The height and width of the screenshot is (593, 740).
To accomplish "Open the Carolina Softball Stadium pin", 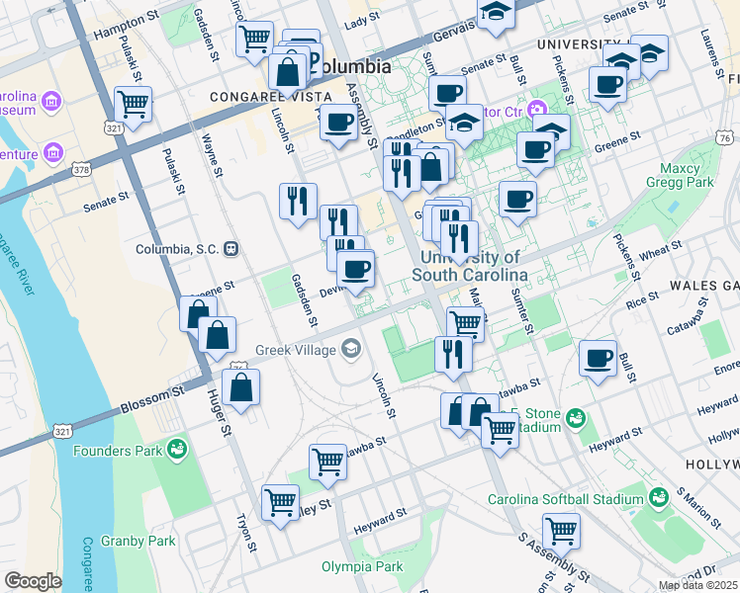I will click(x=659, y=499).
